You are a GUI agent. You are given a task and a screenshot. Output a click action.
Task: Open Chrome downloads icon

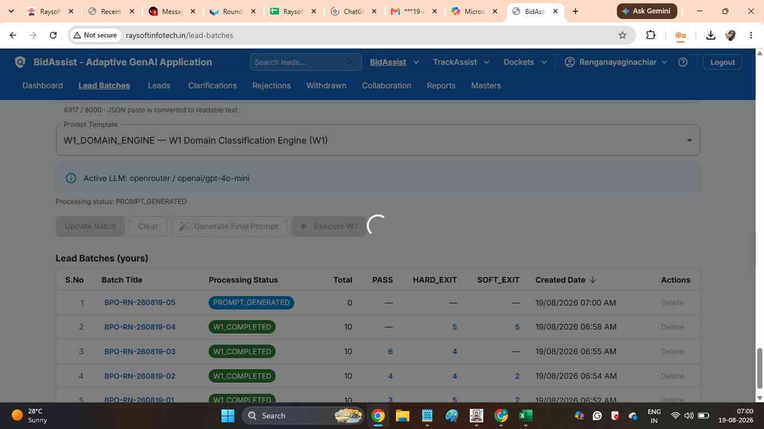710,35
